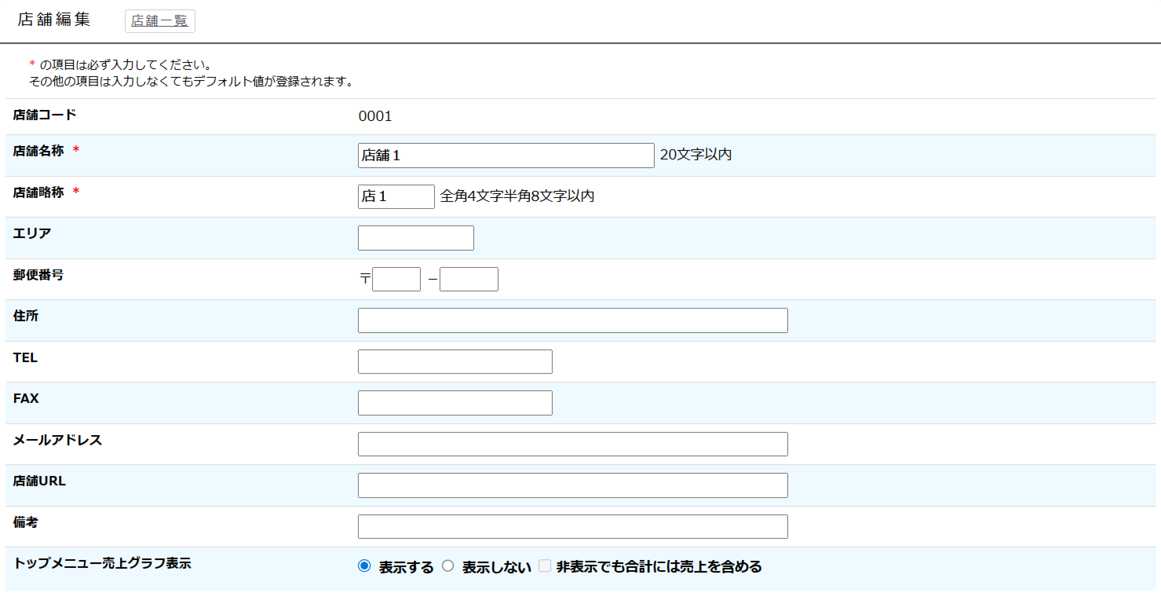Focus the 備考 remarks field
Image resolution: width=1161 pixels, height=615 pixels.
[x=572, y=527]
